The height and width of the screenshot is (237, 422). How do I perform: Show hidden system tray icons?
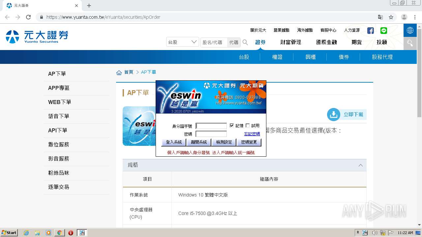[358, 233]
